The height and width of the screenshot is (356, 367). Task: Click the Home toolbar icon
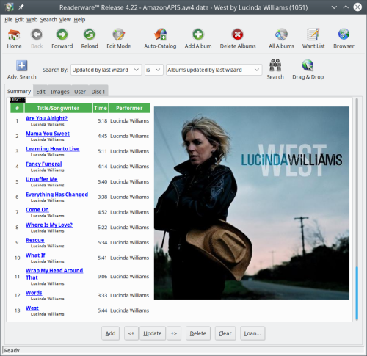(x=14, y=34)
